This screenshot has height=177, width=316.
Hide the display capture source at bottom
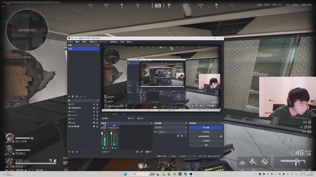coord(94,126)
